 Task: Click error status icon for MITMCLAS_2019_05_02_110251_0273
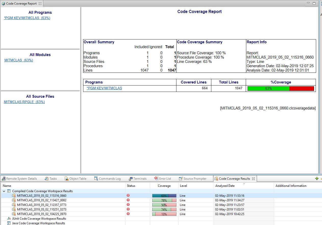coord(128,209)
